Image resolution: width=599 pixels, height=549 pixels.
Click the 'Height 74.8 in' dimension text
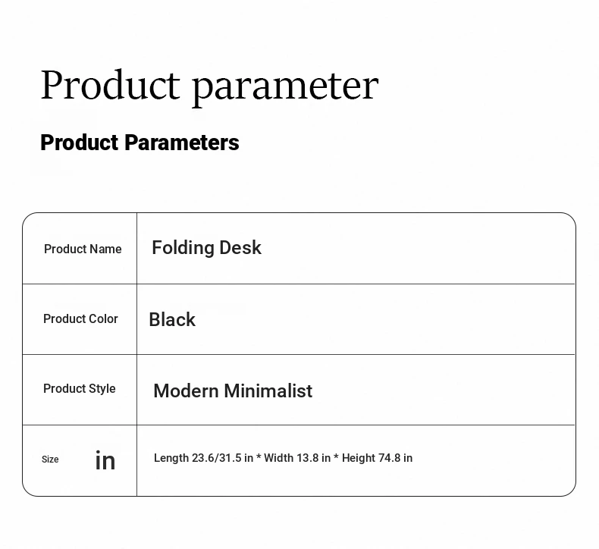(x=377, y=458)
